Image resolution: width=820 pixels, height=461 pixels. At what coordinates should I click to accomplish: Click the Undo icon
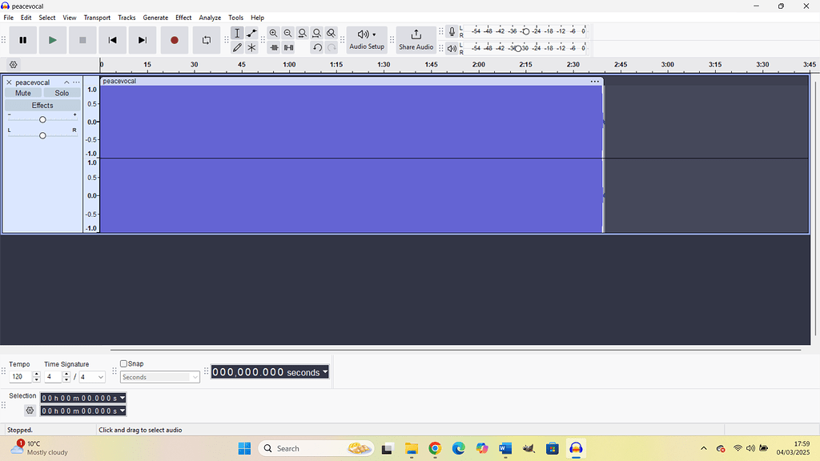317,47
